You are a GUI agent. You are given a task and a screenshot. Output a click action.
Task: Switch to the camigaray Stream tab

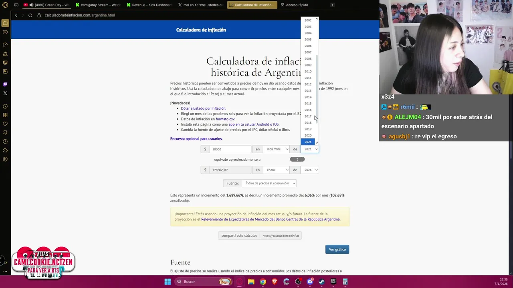click(x=98, y=5)
